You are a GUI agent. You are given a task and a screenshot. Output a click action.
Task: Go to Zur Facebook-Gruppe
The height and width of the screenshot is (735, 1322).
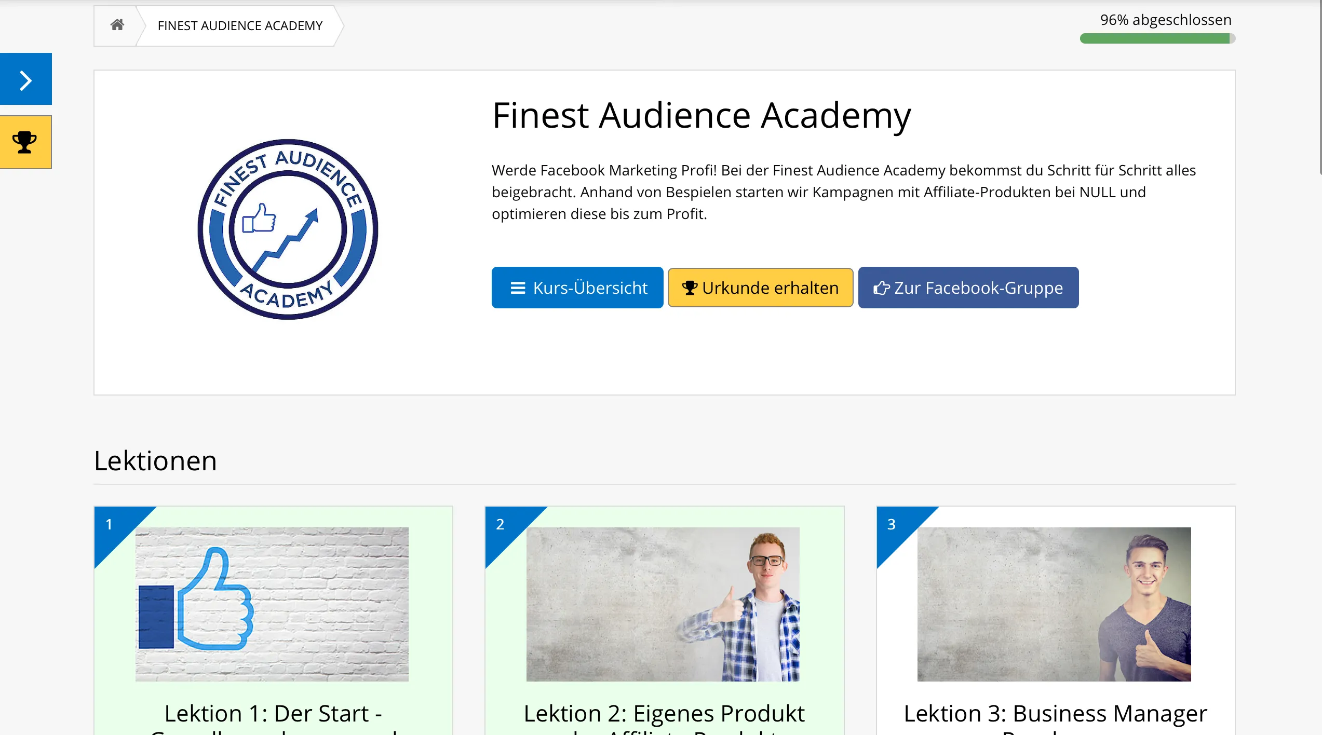968,288
